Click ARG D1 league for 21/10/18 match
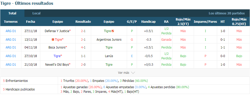 (11, 64)
